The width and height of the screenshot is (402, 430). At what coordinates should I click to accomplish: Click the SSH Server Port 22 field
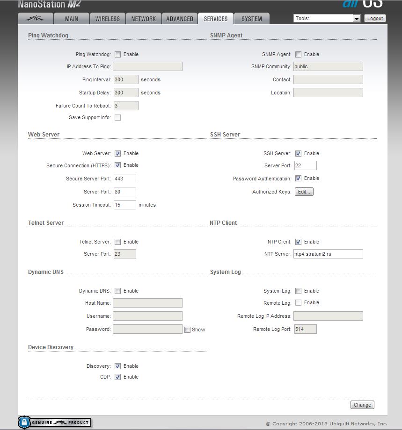pyautogui.click(x=306, y=165)
